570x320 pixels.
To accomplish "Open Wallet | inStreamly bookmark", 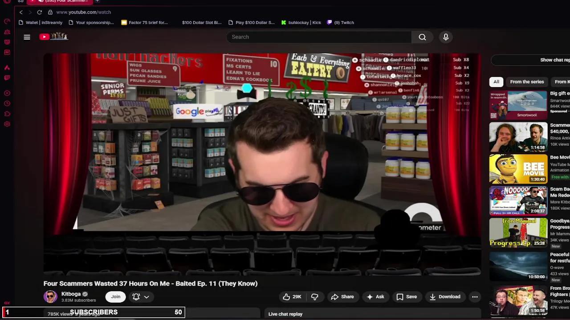I will (40, 22).
